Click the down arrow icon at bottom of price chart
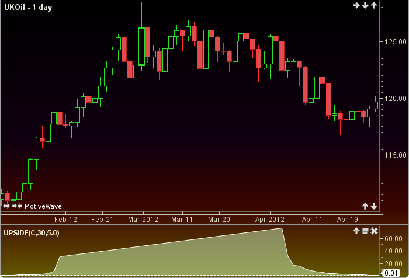This screenshot has width=409, height=278. click(374, 206)
